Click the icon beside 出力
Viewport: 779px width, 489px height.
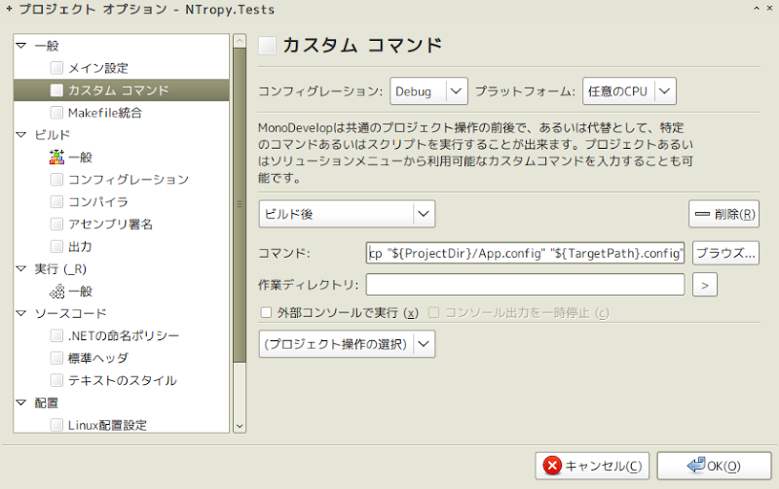coord(56,246)
